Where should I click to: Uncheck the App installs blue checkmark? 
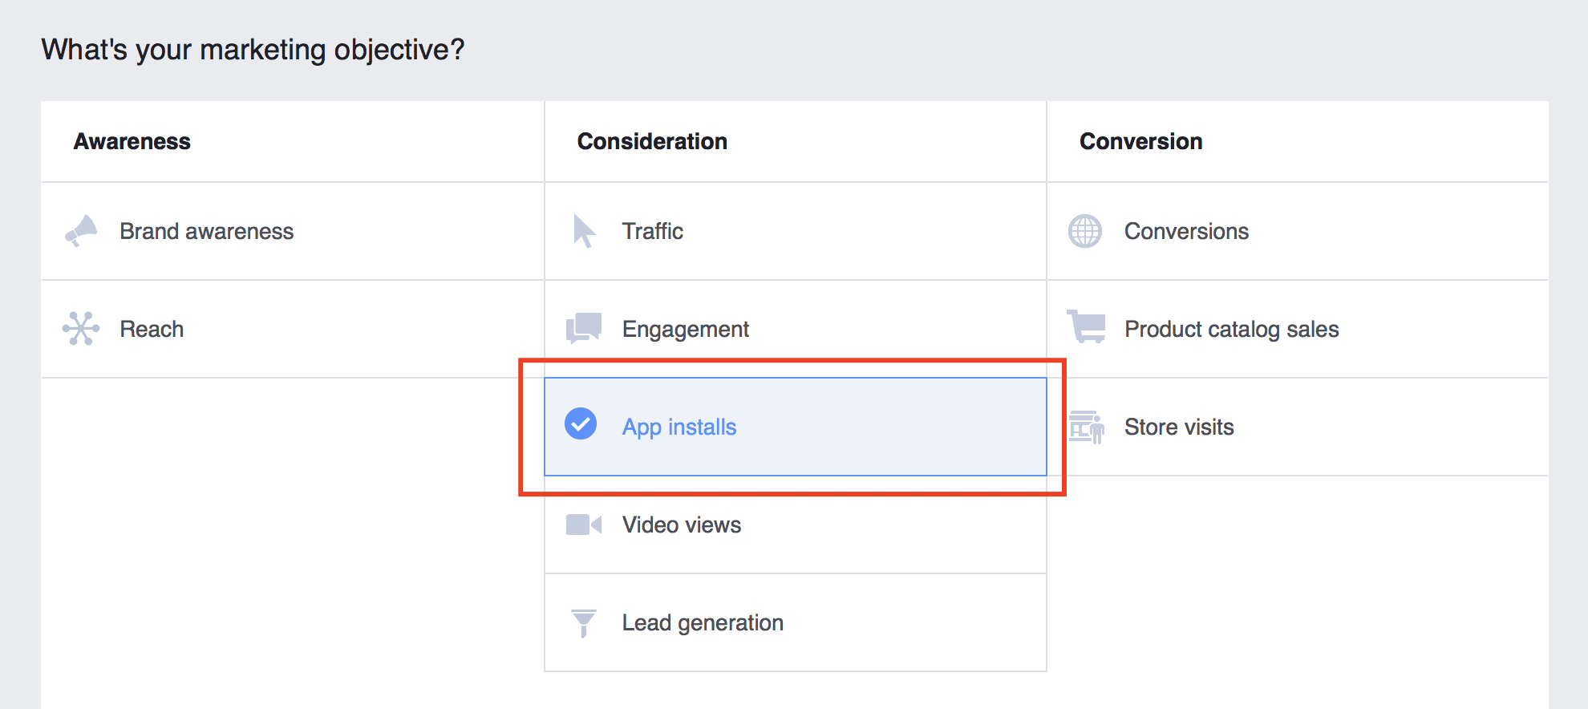tap(581, 424)
